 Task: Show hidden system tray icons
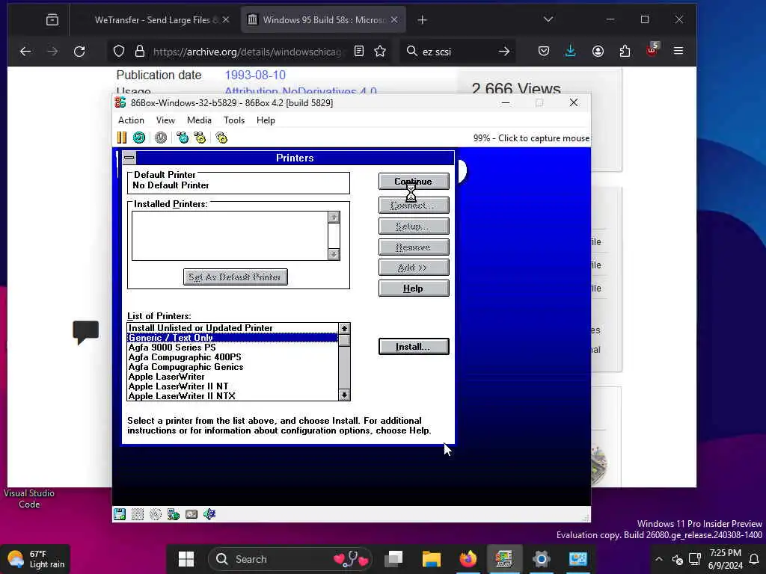(x=658, y=559)
